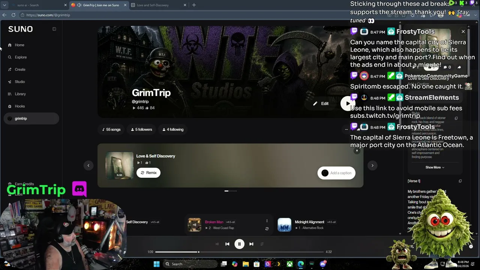Open Microsoft Store from the taskbar
Image resolution: width=480 pixels, height=270 pixels.
[256, 264]
